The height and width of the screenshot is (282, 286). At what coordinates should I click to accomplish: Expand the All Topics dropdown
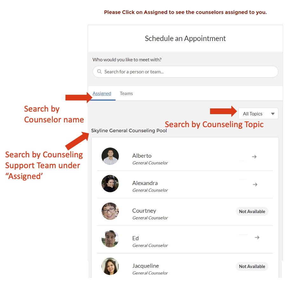click(258, 113)
